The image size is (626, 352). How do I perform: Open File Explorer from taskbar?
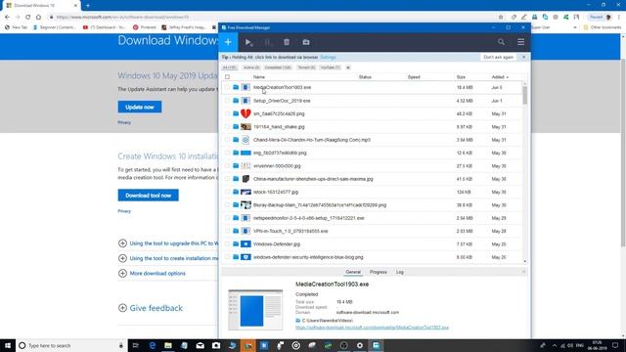[x=168, y=345]
